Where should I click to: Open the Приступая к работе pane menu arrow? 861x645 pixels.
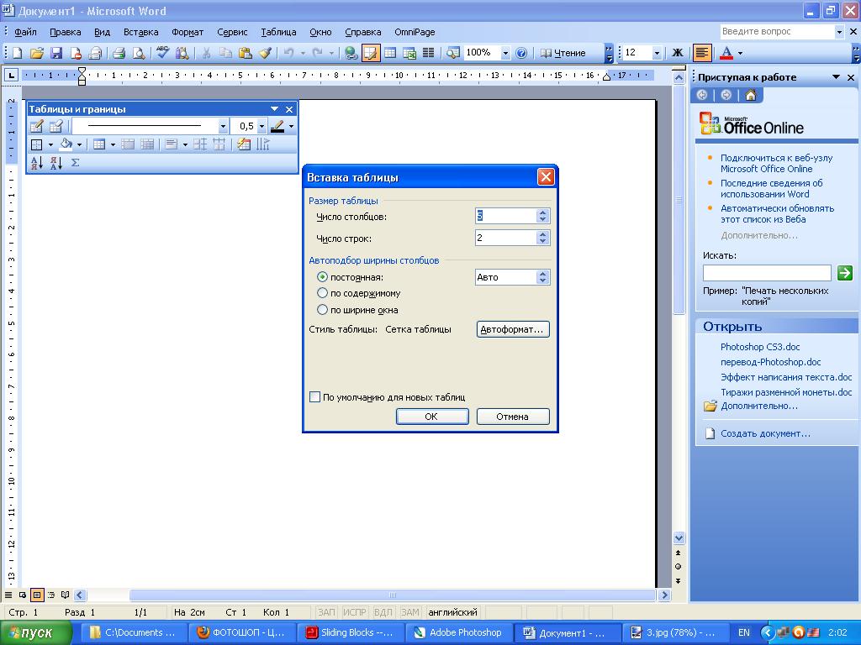tap(836, 77)
